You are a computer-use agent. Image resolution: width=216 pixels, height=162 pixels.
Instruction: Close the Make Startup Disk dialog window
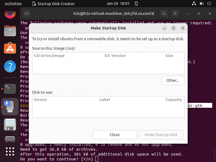tap(183, 28)
